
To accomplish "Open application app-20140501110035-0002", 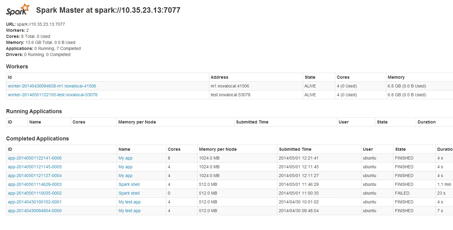I will [35, 193].
